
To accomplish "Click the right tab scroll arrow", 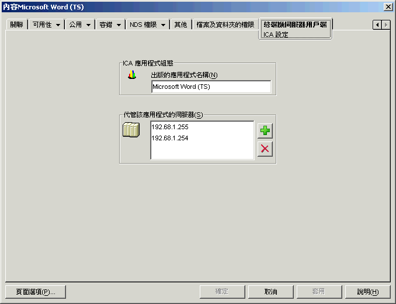I will tap(385, 25).
